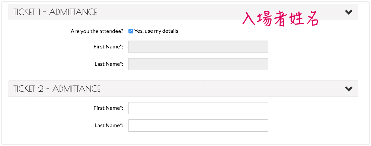This screenshot has width=371, height=146.
Task: Toggle the 'Ticket 1 - Admittance' section title
Action: pos(55,12)
